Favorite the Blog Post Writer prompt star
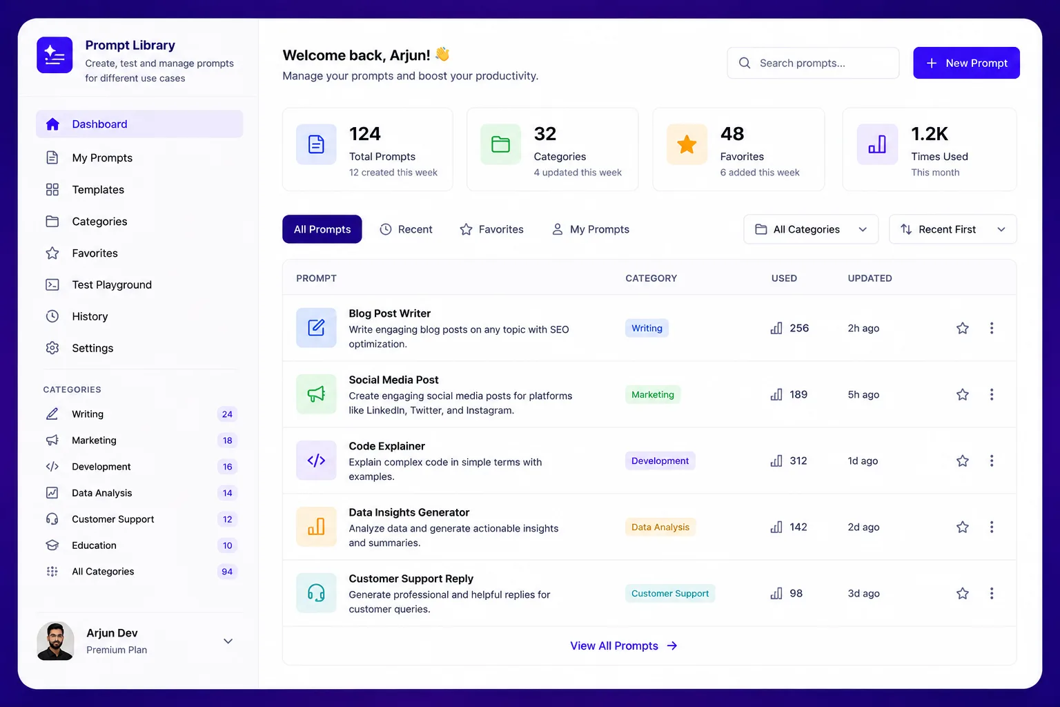Screen dimensions: 1060x707 [x=963, y=328]
